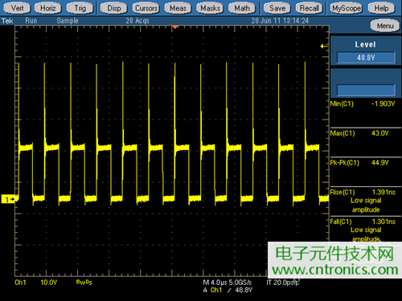Open the MyScope button

point(347,8)
